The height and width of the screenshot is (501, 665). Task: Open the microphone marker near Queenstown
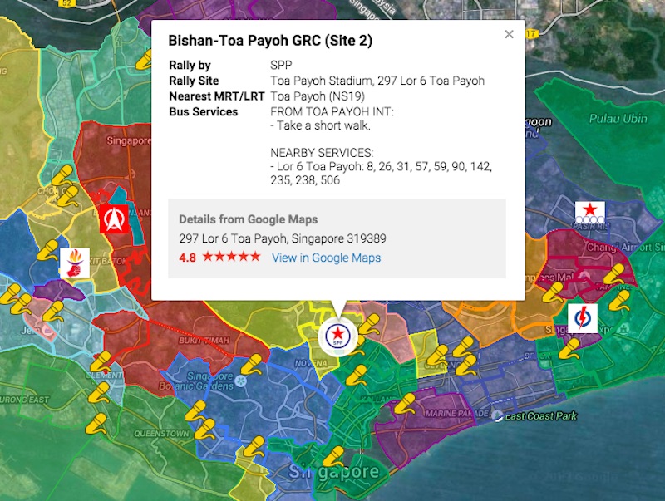97,424
